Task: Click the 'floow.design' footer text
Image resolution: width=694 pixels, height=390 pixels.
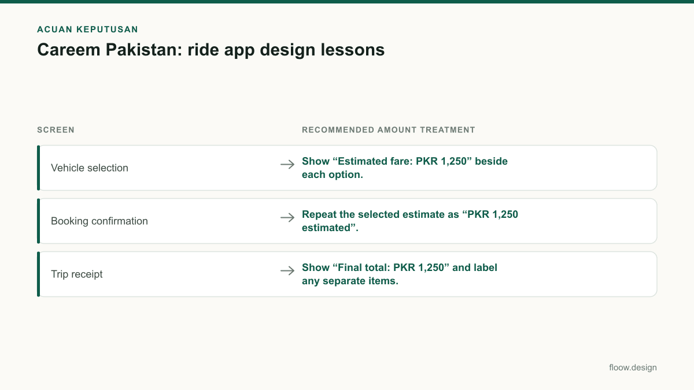Action: [x=633, y=367]
